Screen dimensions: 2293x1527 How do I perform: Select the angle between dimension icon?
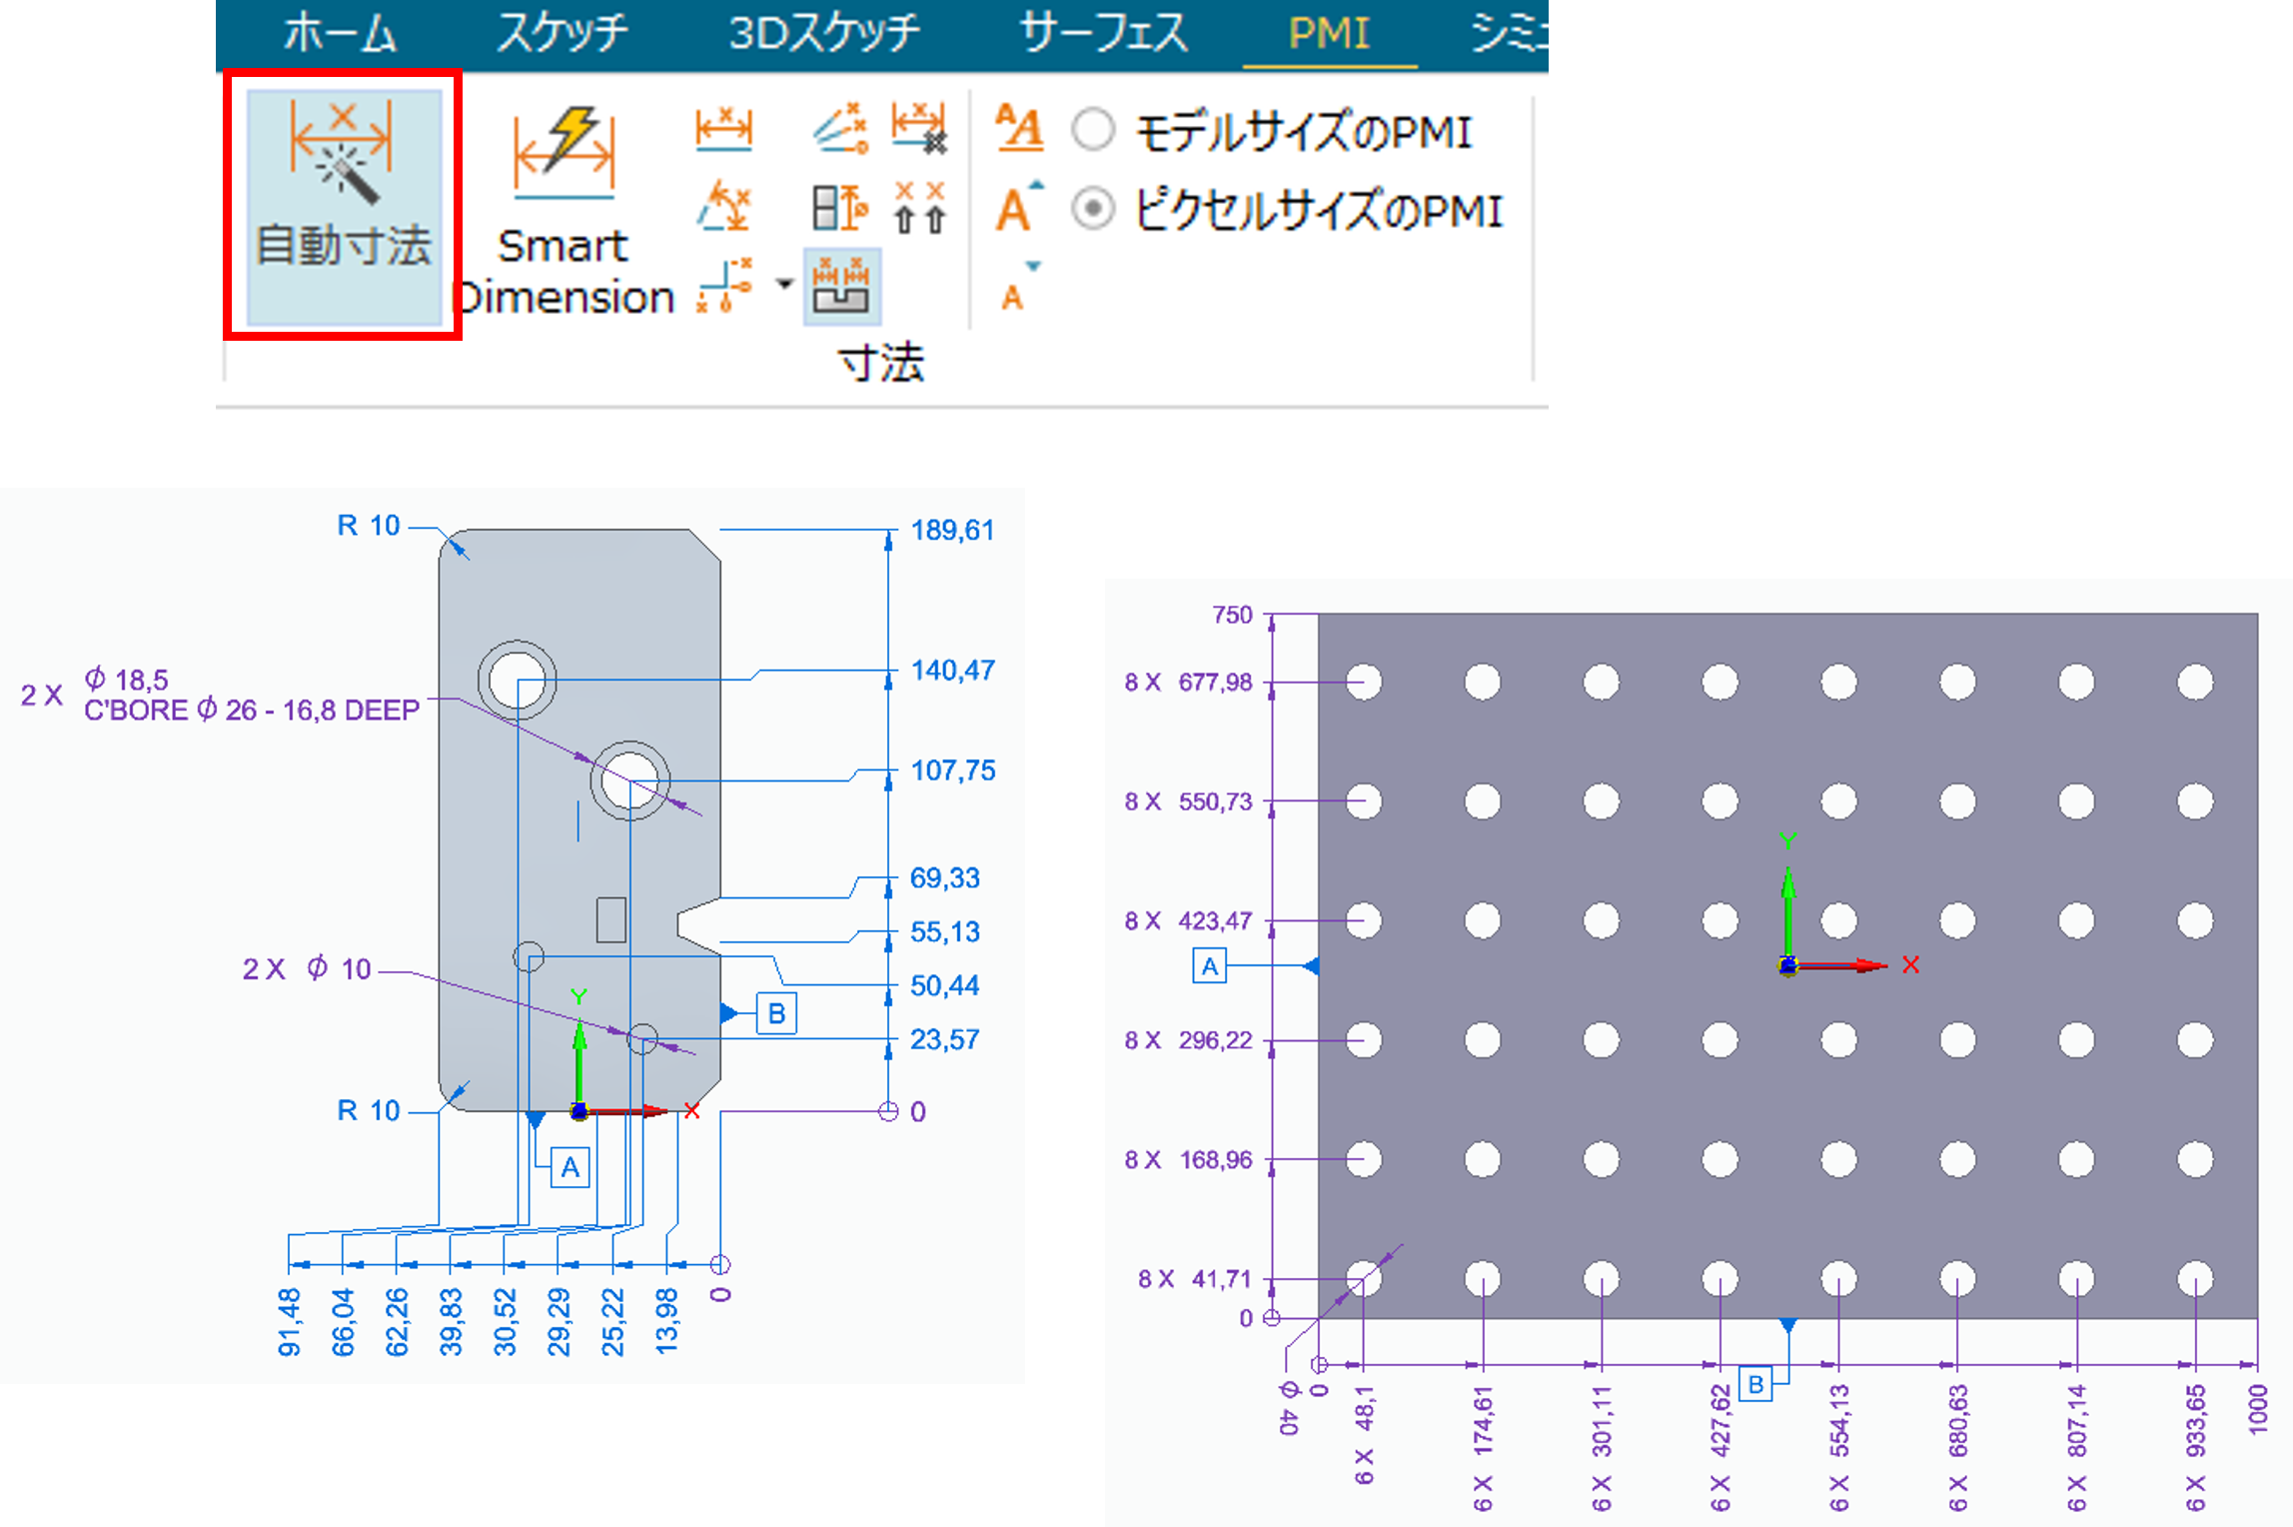[x=724, y=208]
